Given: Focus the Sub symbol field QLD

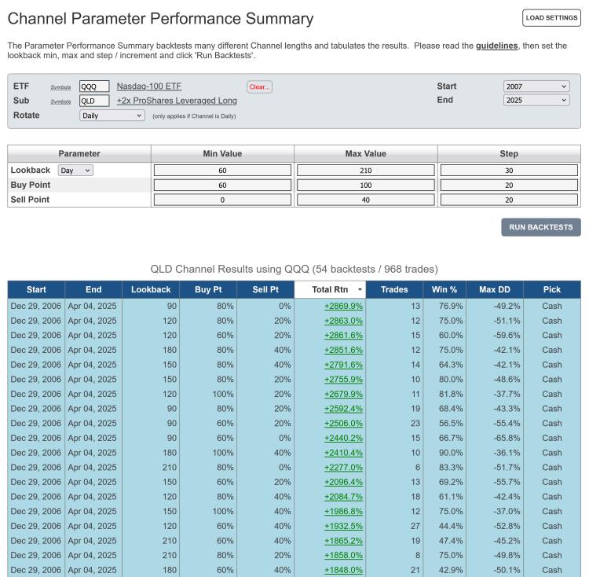Looking at the screenshot, I should point(94,101).
